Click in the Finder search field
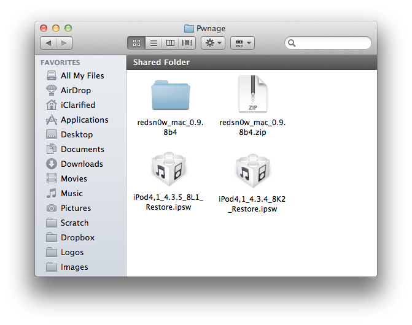The image size is (412, 325). point(332,43)
